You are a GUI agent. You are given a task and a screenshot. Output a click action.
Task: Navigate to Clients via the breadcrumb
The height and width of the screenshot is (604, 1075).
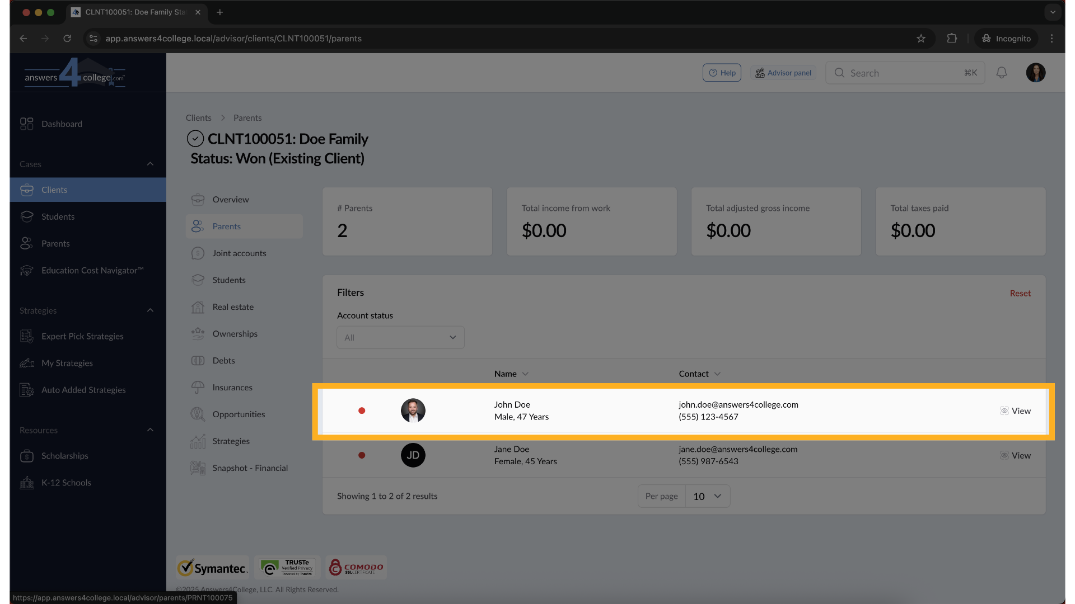pyautogui.click(x=198, y=117)
